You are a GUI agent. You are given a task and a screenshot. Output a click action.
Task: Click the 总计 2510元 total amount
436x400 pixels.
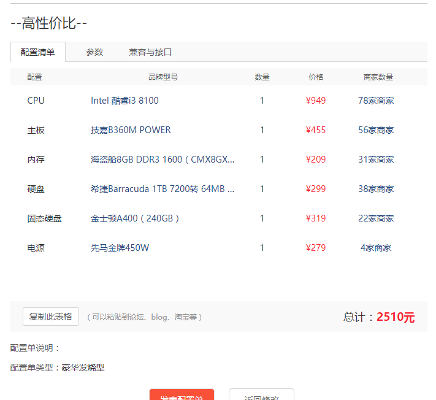point(379,317)
